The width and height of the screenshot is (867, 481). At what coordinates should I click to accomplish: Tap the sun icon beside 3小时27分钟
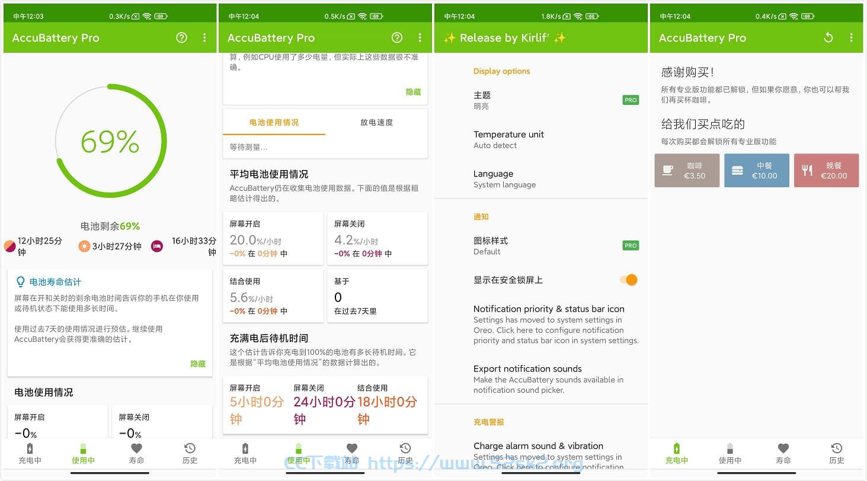point(85,246)
